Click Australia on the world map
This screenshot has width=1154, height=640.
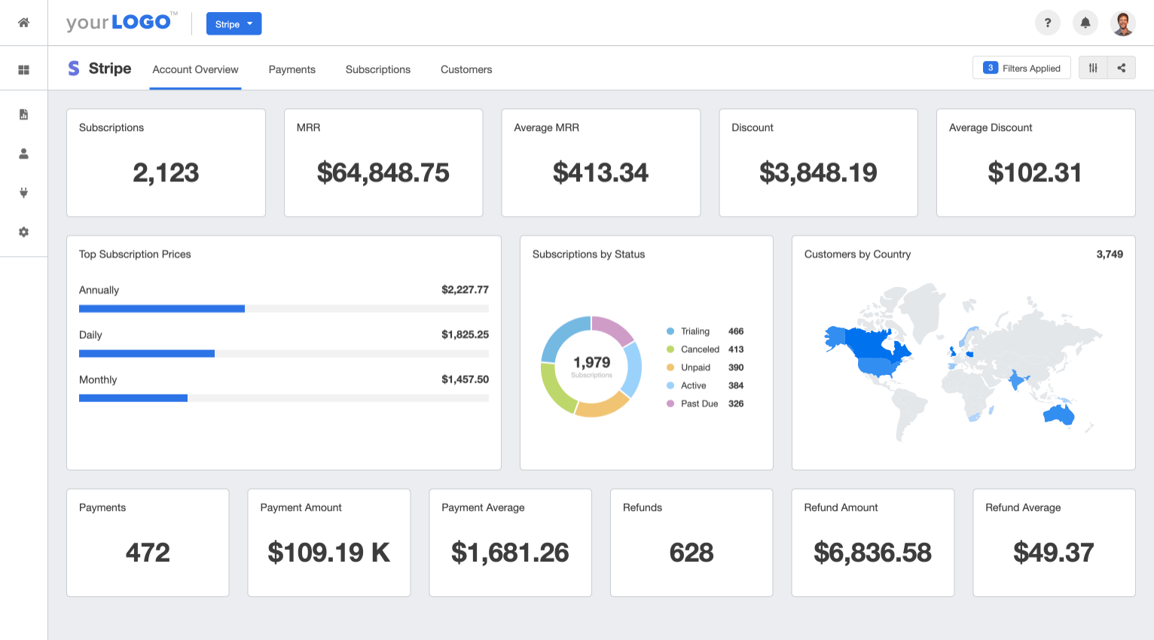point(1059,414)
